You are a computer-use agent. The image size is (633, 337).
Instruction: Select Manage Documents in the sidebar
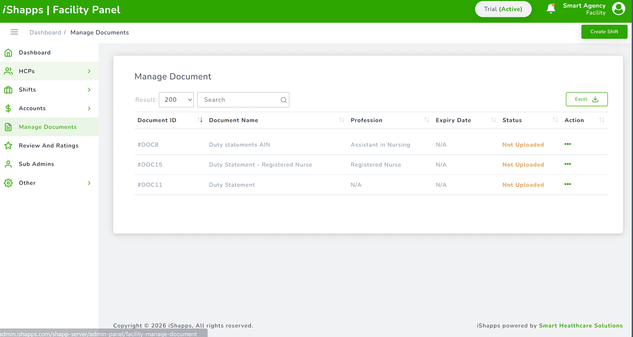click(x=49, y=127)
